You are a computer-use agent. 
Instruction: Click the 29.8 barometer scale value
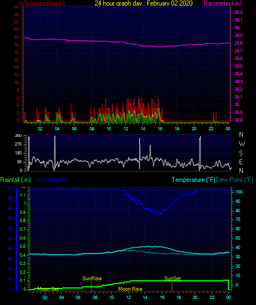[x=238, y=43]
